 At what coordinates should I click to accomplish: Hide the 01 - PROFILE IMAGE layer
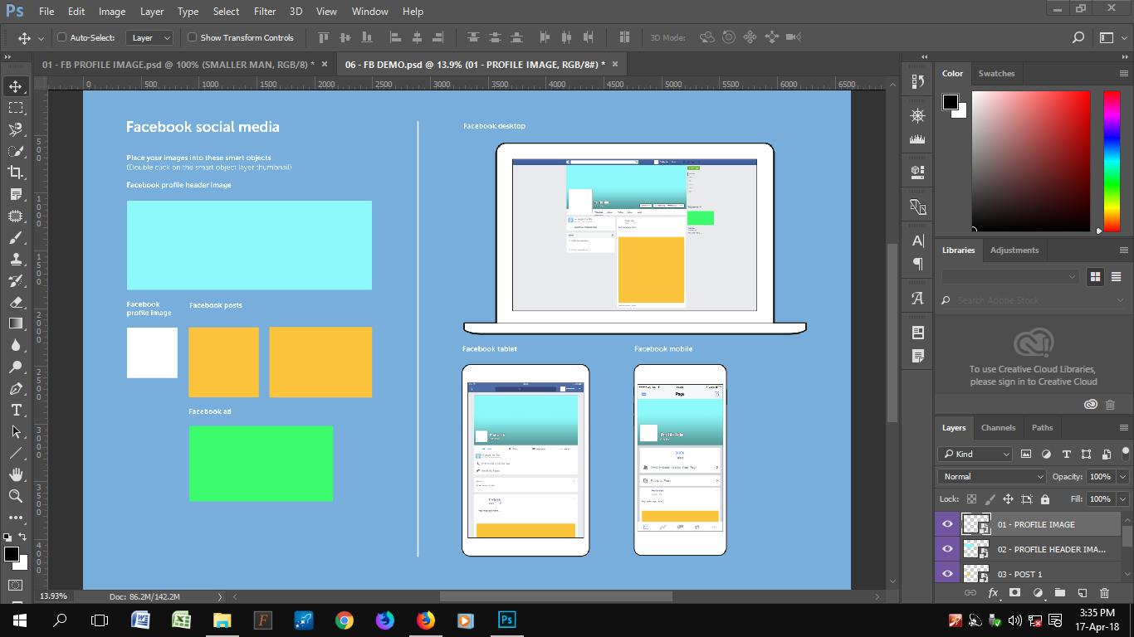point(947,524)
